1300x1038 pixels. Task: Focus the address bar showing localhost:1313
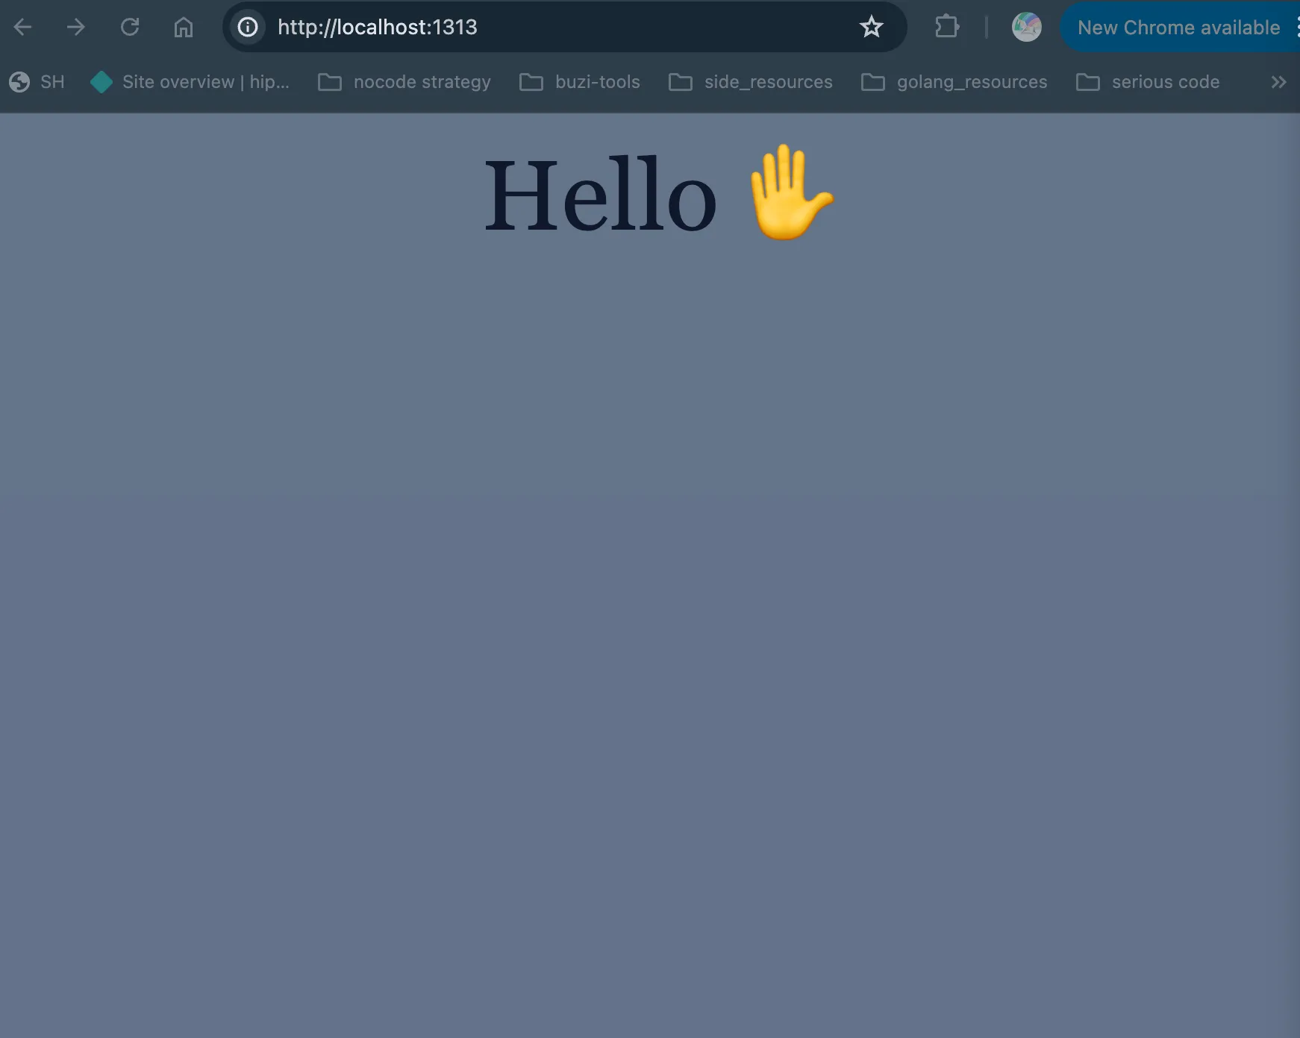(564, 28)
